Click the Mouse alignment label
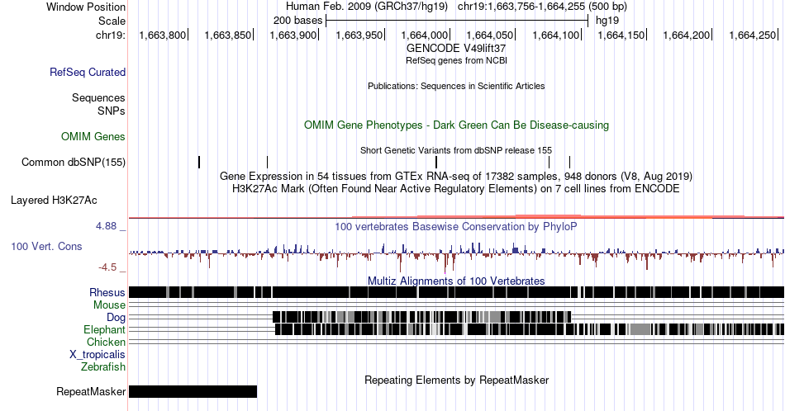 coord(109,305)
